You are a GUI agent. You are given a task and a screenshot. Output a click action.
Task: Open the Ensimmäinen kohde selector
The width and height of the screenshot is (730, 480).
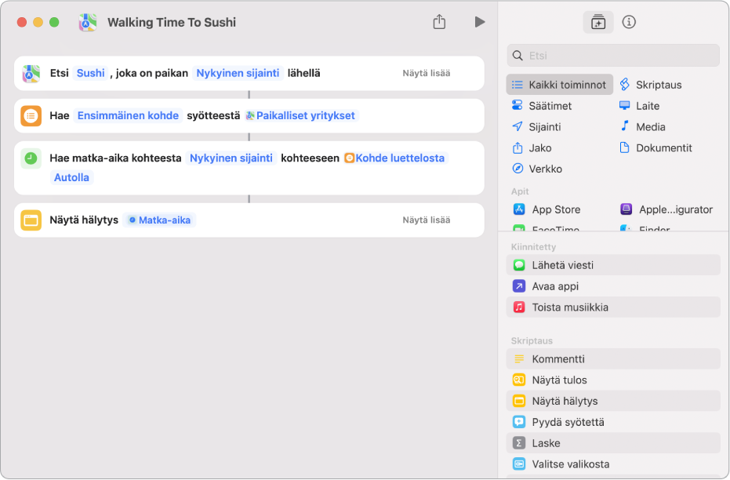pyautogui.click(x=128, y=115)
